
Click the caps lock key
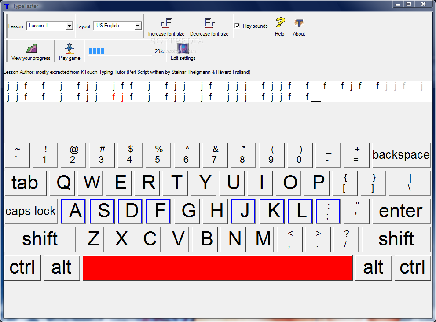point(31,211)
